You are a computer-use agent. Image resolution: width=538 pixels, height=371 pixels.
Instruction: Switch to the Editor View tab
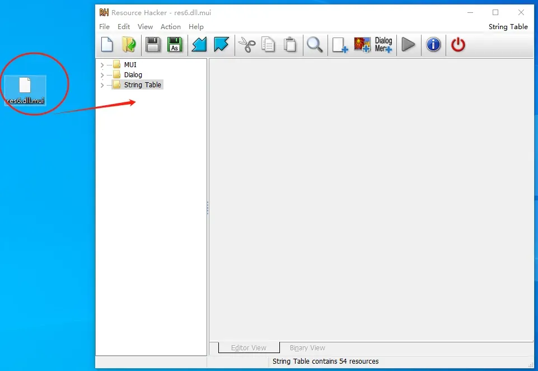[x=249, y=347]
